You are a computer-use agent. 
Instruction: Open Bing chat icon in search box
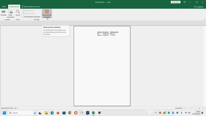tap(35, 113)
